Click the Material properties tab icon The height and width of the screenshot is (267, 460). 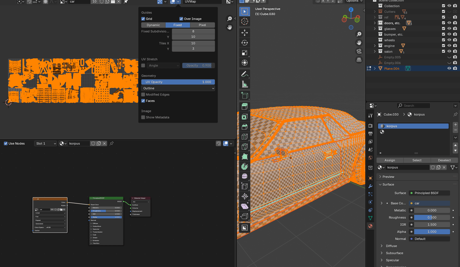point(370,226)
